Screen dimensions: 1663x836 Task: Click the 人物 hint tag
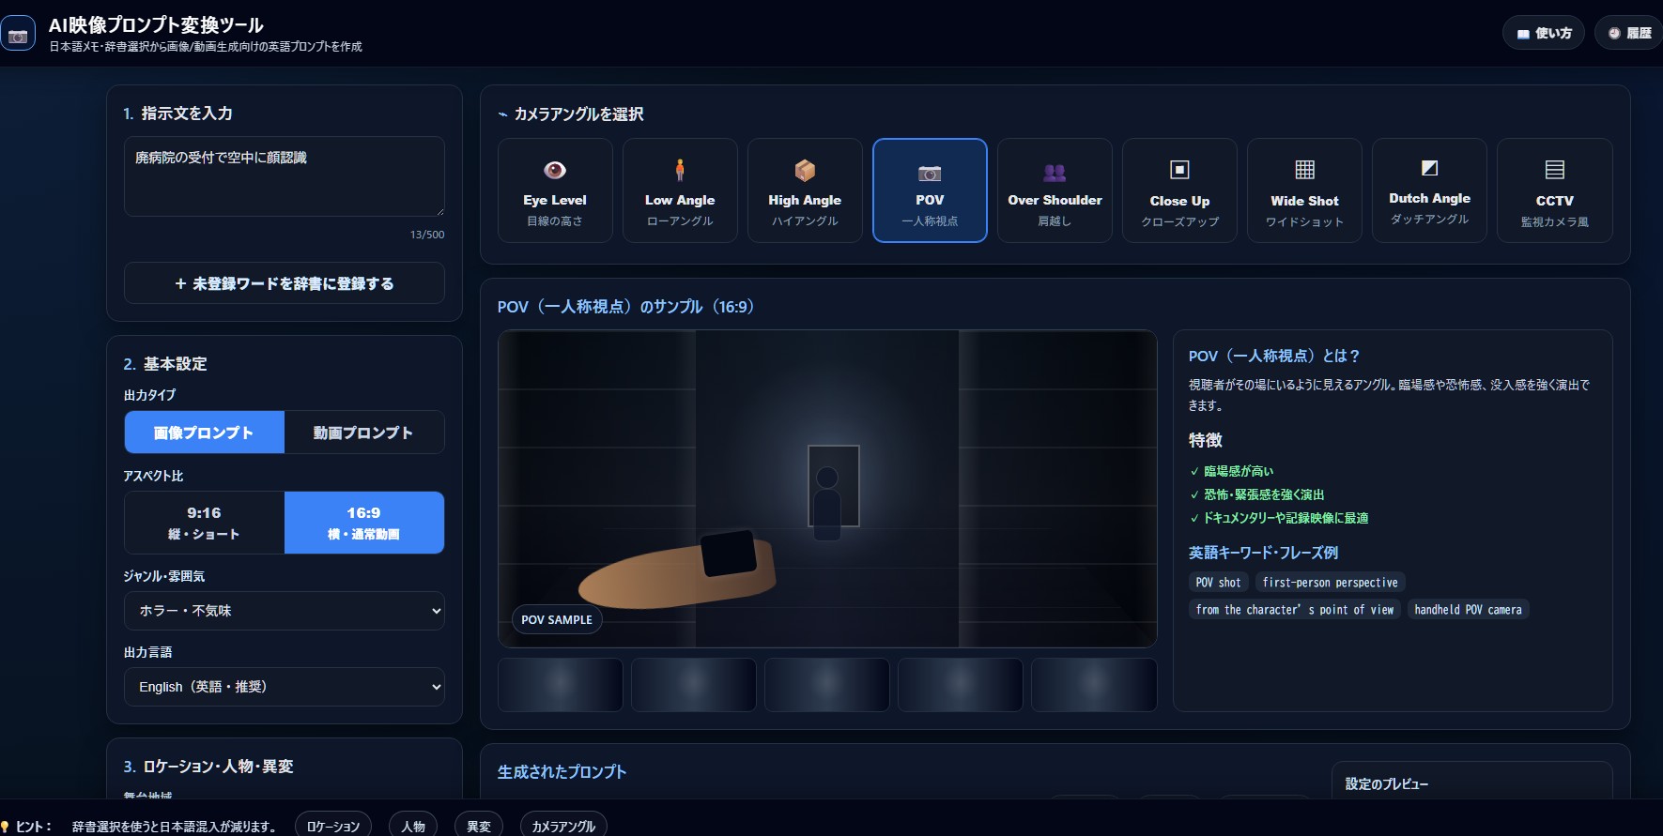pos(413,826)
